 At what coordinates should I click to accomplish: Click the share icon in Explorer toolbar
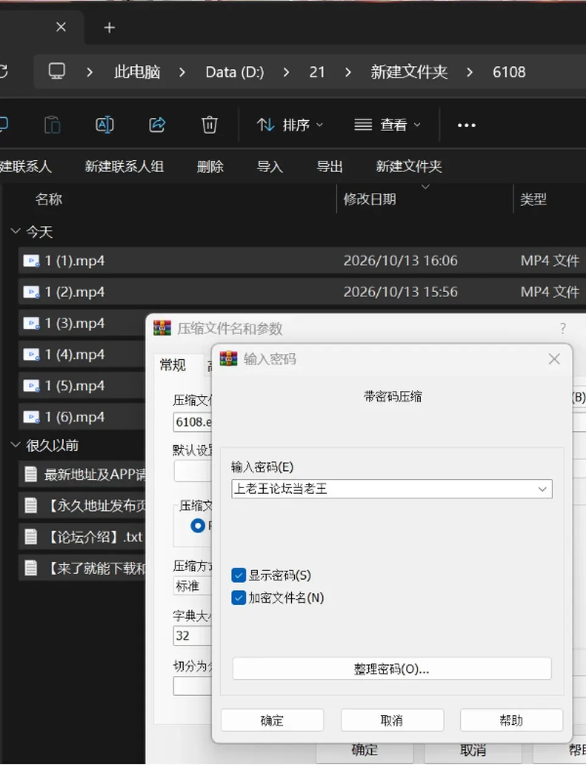157,125
